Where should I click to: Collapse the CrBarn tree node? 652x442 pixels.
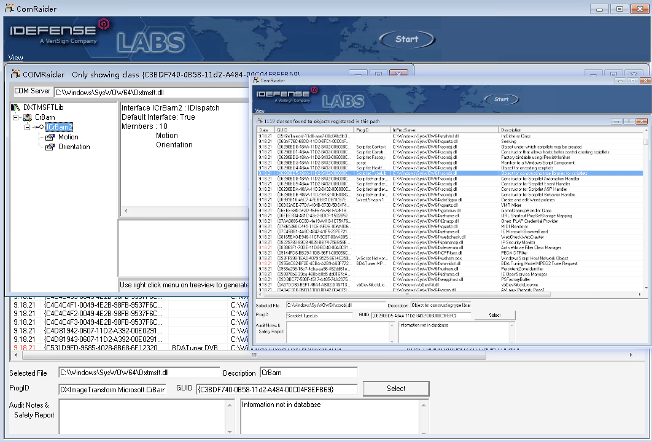pyautogui.click(x=16, y=117)
